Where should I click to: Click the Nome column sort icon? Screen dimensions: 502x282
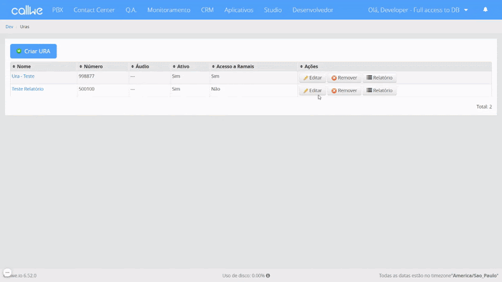[x=14, y=66]
